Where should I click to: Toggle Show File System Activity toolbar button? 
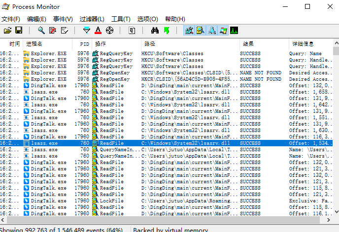pyautogui.click(x=201, y=30)
